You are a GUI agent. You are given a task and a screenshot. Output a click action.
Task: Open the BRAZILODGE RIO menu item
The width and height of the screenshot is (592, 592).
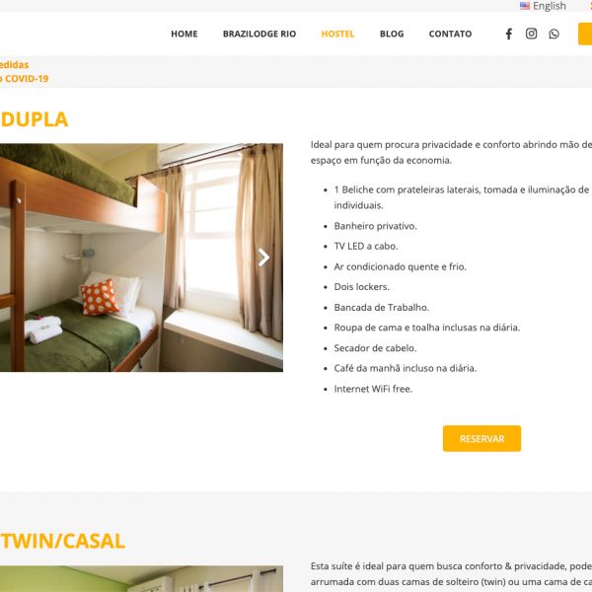click(x=259, y=34)
